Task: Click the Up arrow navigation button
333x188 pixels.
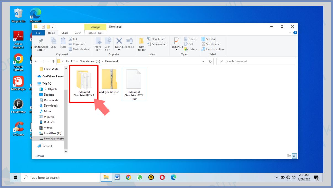Action: tap(53, 61)
